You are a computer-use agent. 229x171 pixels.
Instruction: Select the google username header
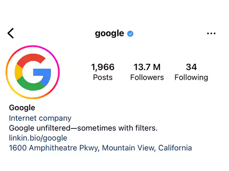(110, 34)
